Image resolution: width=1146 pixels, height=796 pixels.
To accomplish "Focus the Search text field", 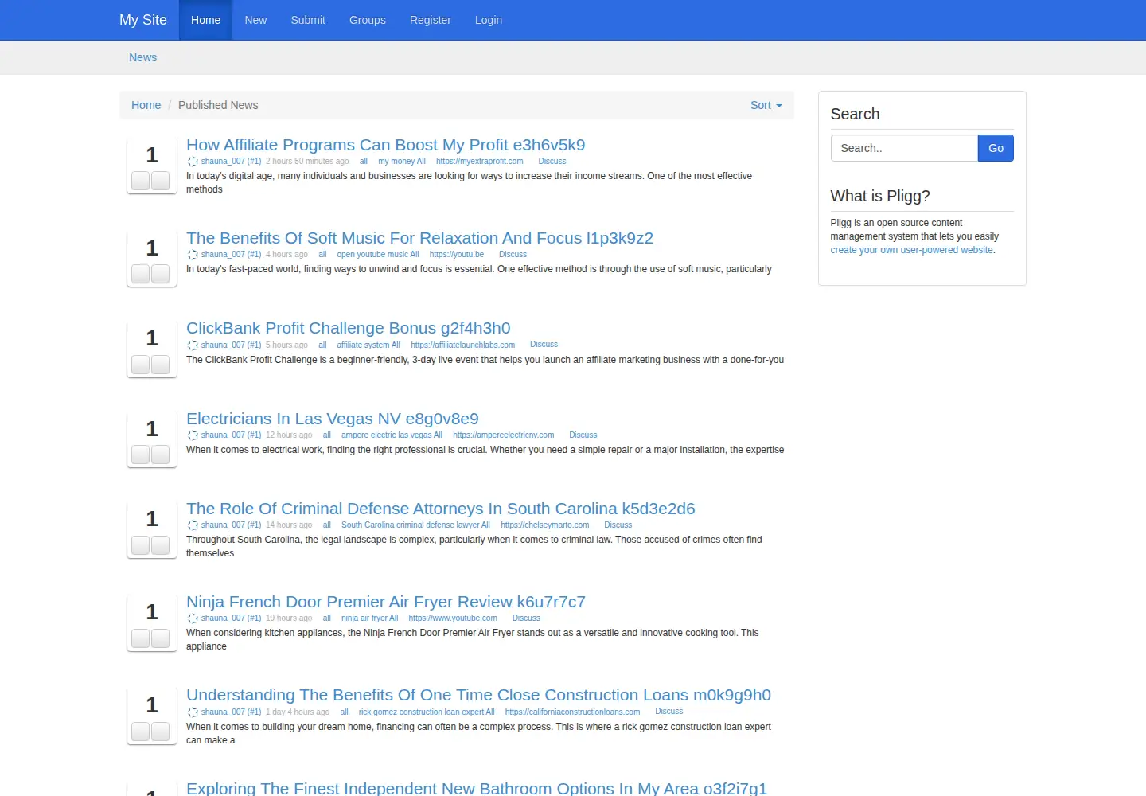I will [x=904, y=148].
